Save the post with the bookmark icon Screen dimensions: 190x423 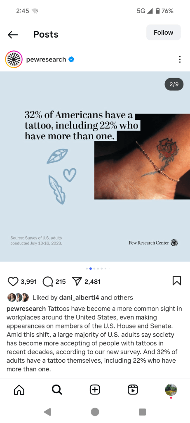[176, 281]
